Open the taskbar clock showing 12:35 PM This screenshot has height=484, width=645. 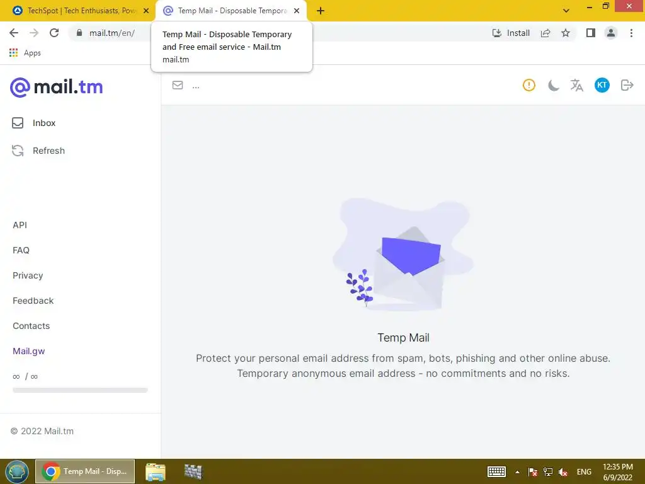618,472
